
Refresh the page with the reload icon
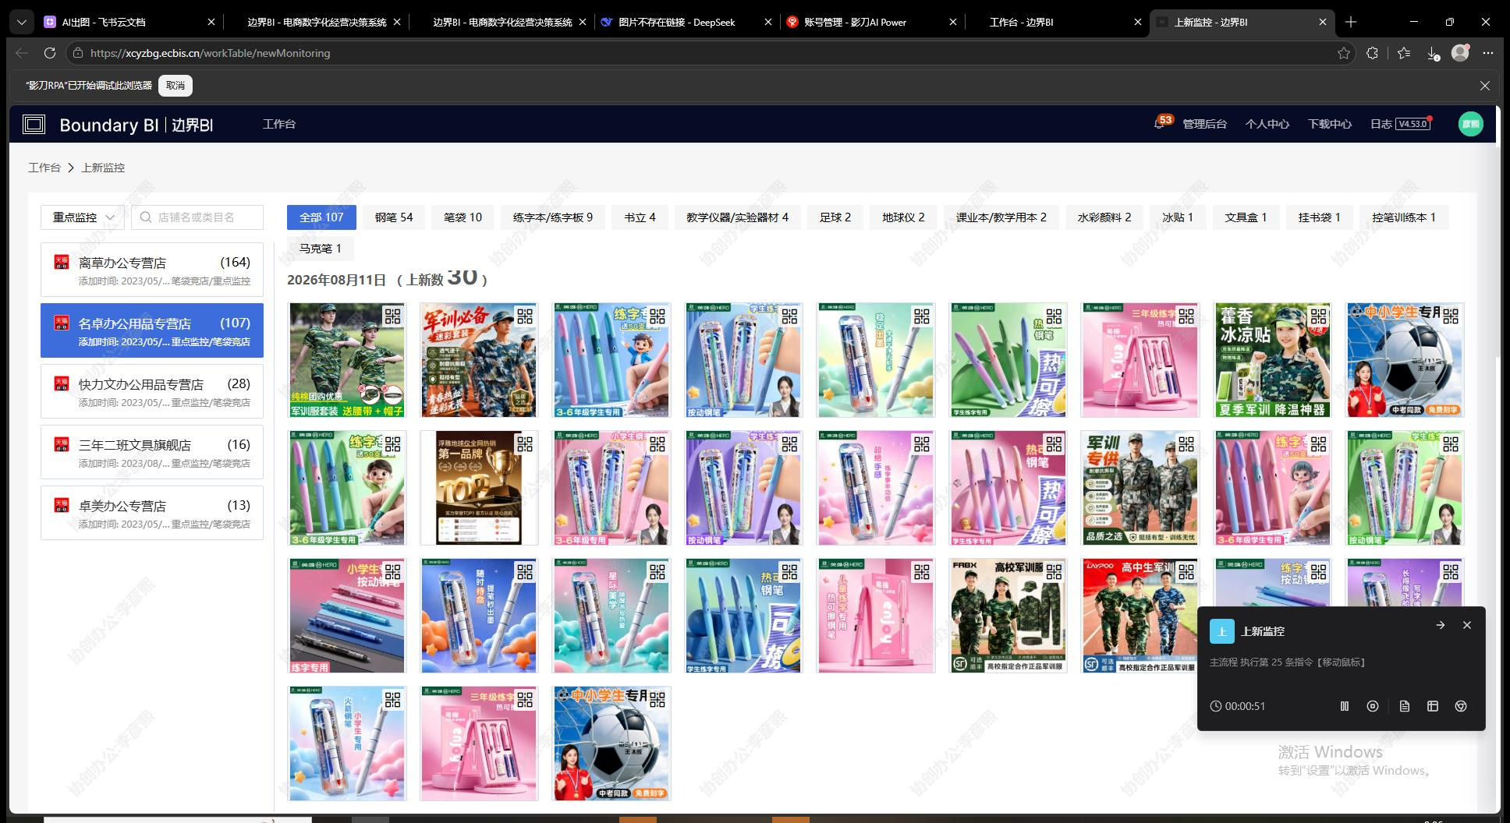50,53
